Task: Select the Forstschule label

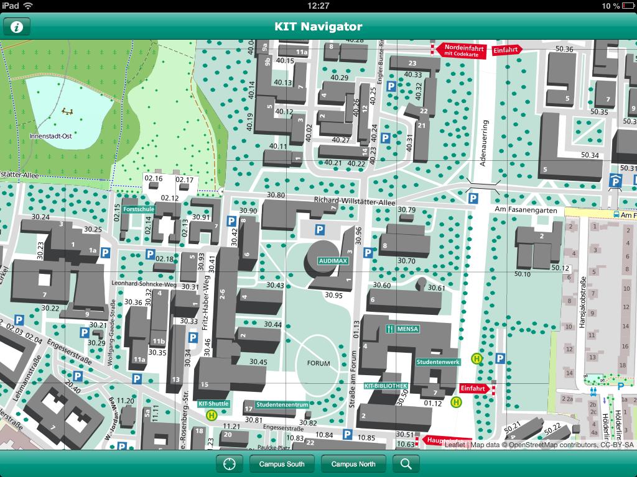Action: (138, 210)
